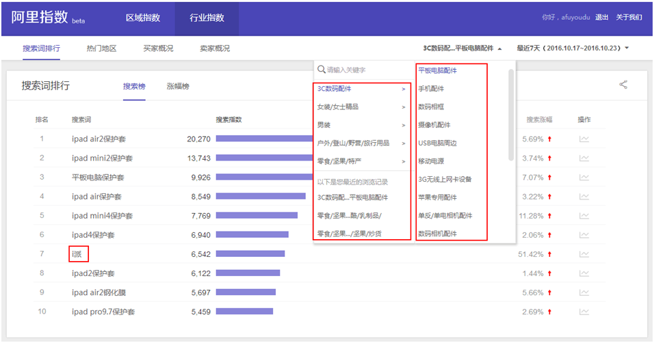Expand the 女装/女士精品 category arrow

point(404,107)
